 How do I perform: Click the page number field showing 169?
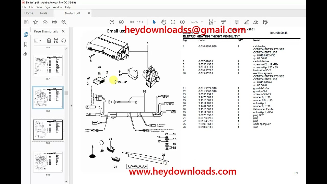click(x=132, y=22)
